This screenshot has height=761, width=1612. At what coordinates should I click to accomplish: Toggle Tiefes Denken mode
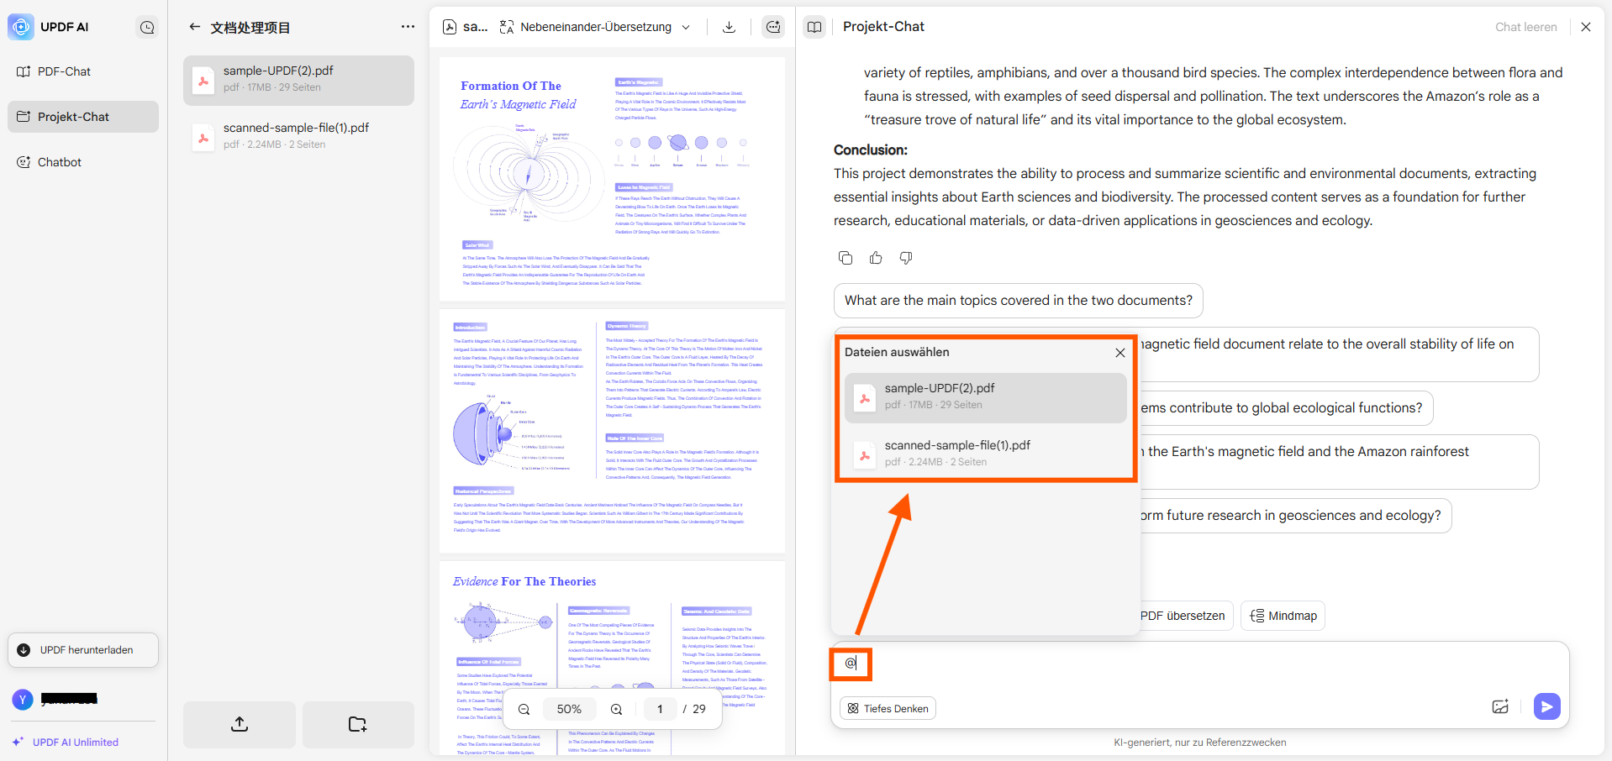coord(888,709)
